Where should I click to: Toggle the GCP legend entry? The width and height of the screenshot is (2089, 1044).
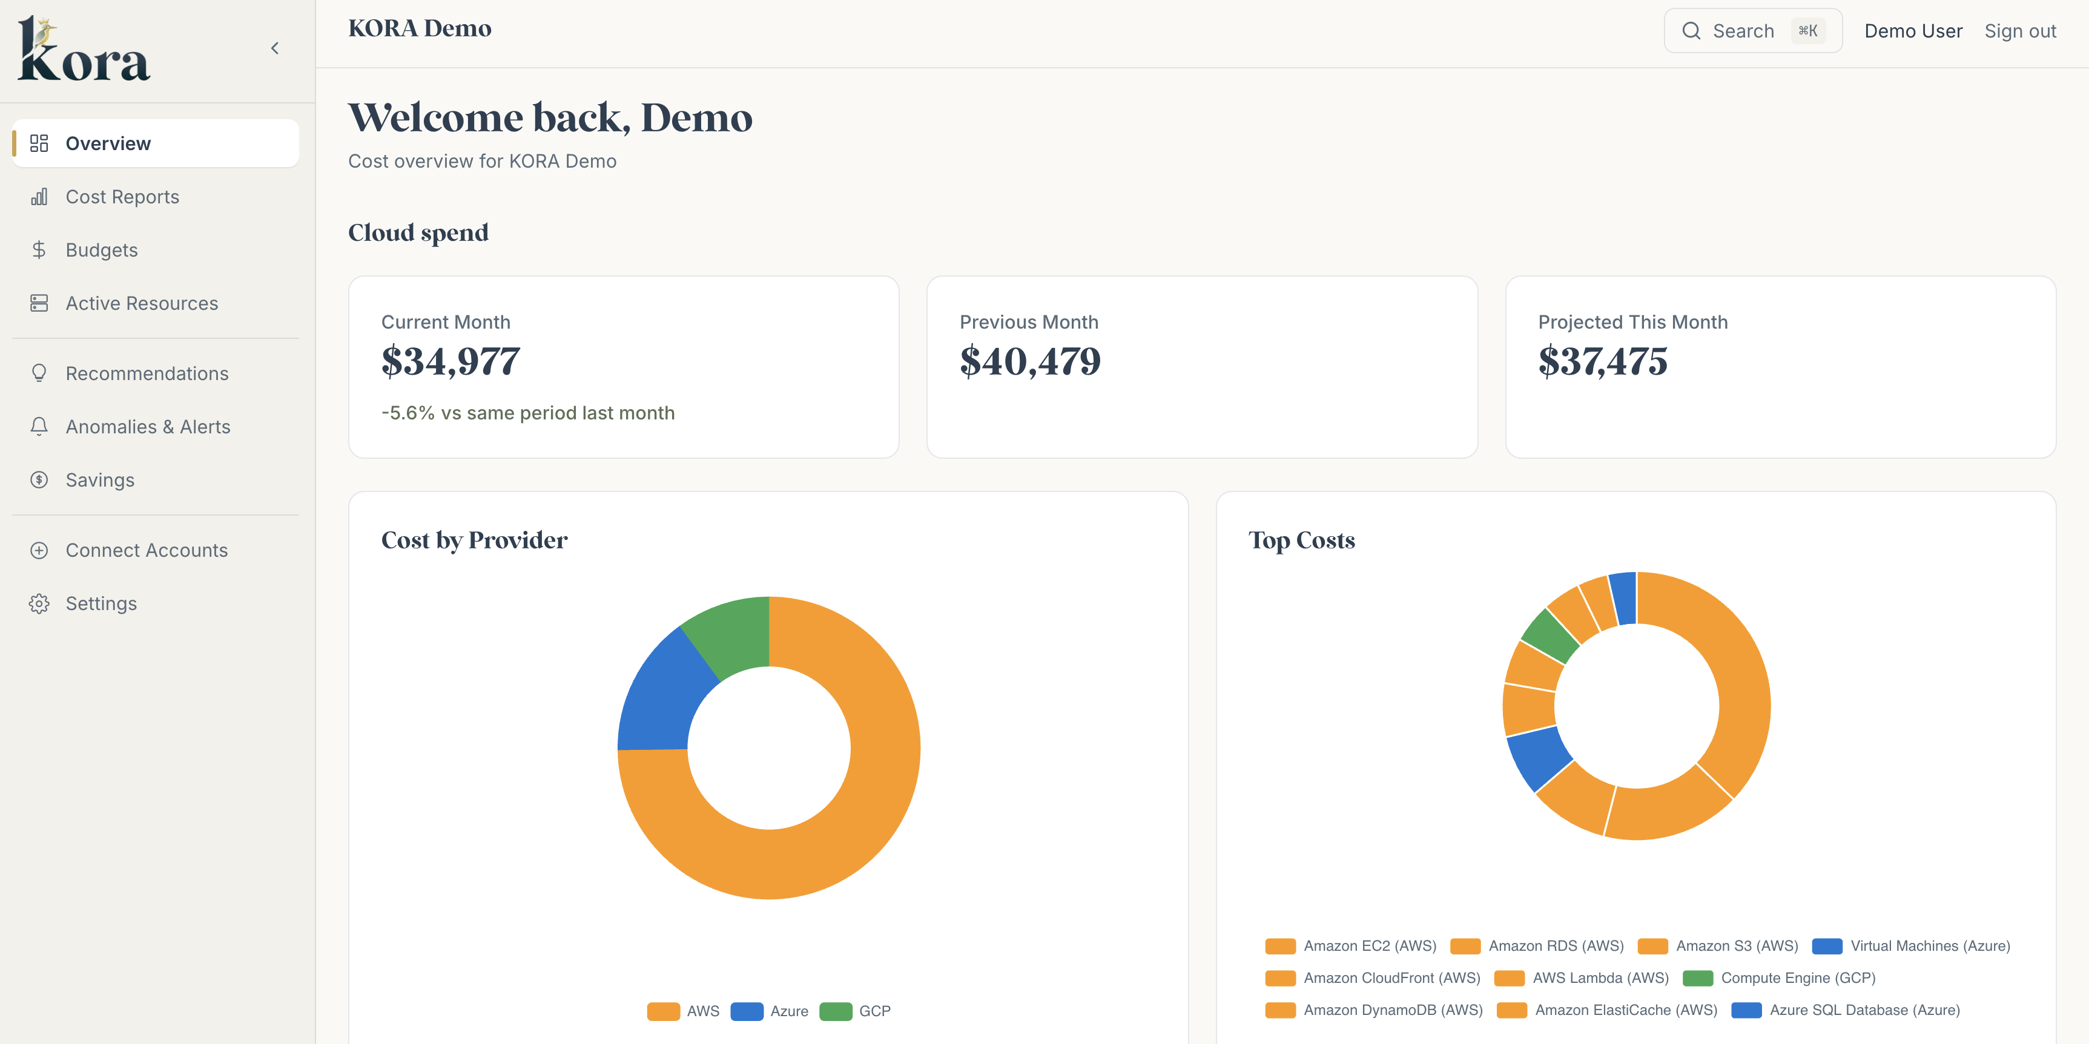(855, 1011)
